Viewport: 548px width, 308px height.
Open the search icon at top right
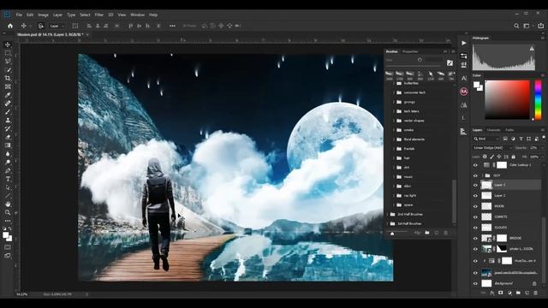tap(516, 26)
